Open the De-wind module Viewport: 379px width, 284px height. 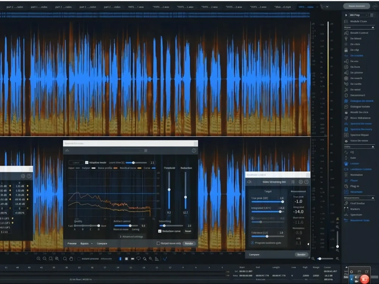352,90
